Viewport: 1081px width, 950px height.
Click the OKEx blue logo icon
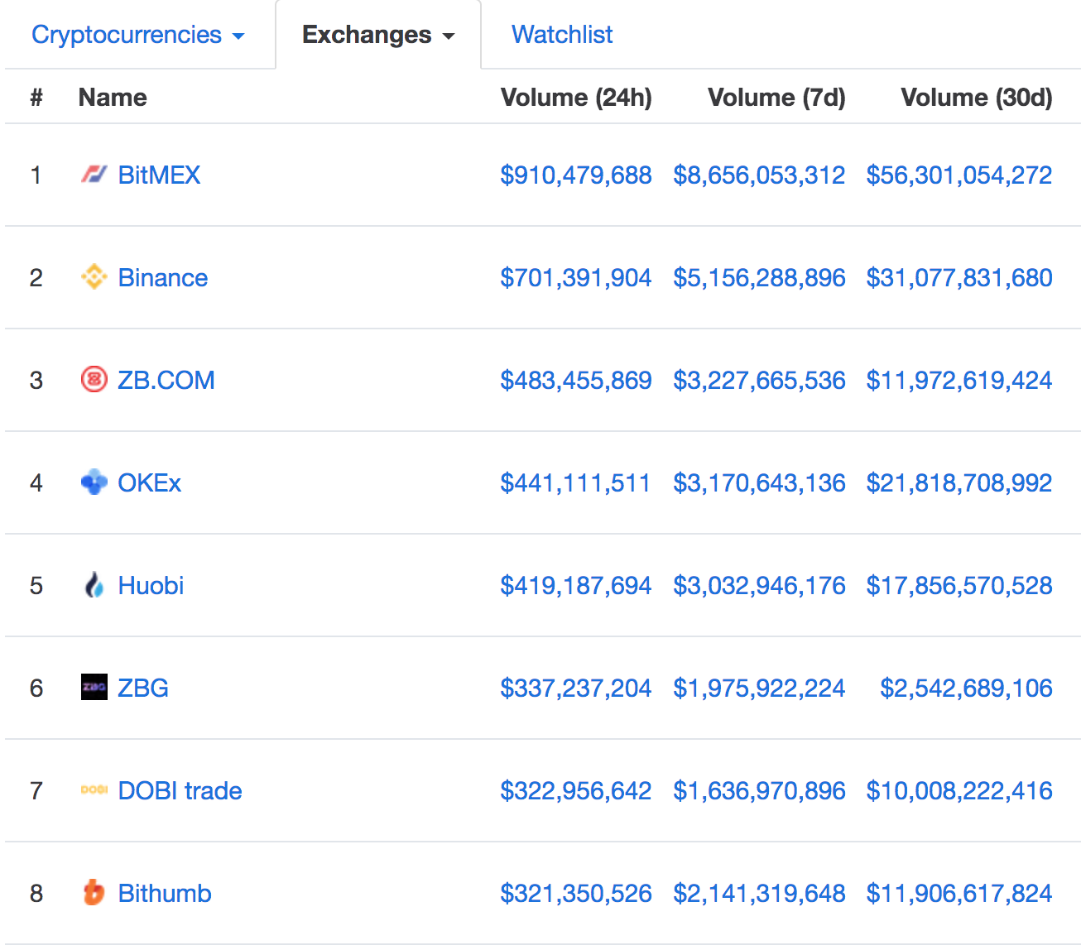pyautogui.click(x=94, y=482)
